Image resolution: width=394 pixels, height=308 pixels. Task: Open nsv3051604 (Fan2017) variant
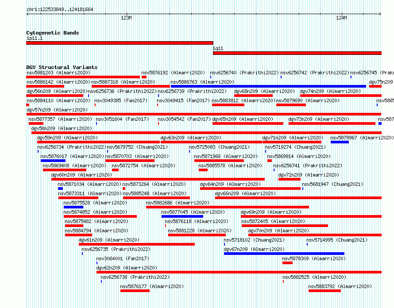click(x=122, y=119)
